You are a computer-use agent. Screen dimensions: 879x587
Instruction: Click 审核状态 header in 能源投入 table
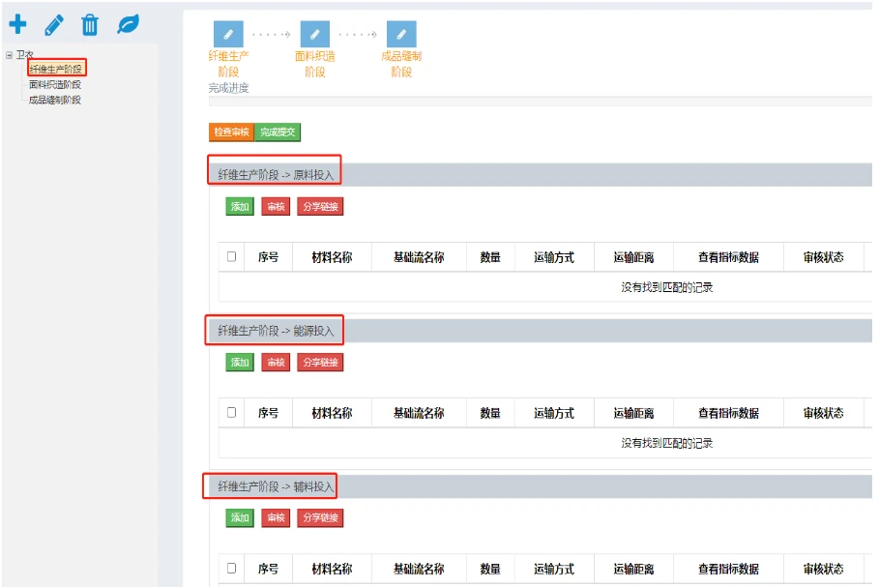pos(823,413)
